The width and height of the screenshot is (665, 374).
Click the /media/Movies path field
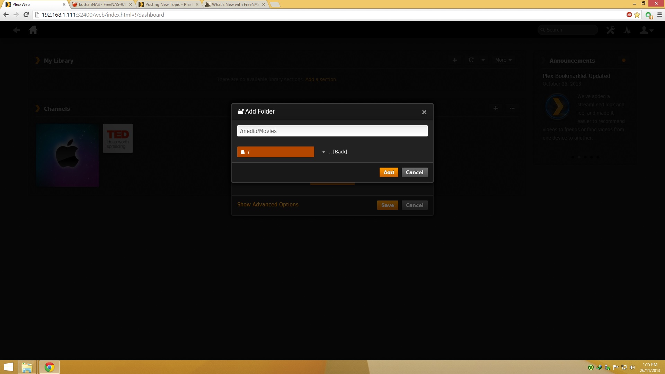point(332,131)
